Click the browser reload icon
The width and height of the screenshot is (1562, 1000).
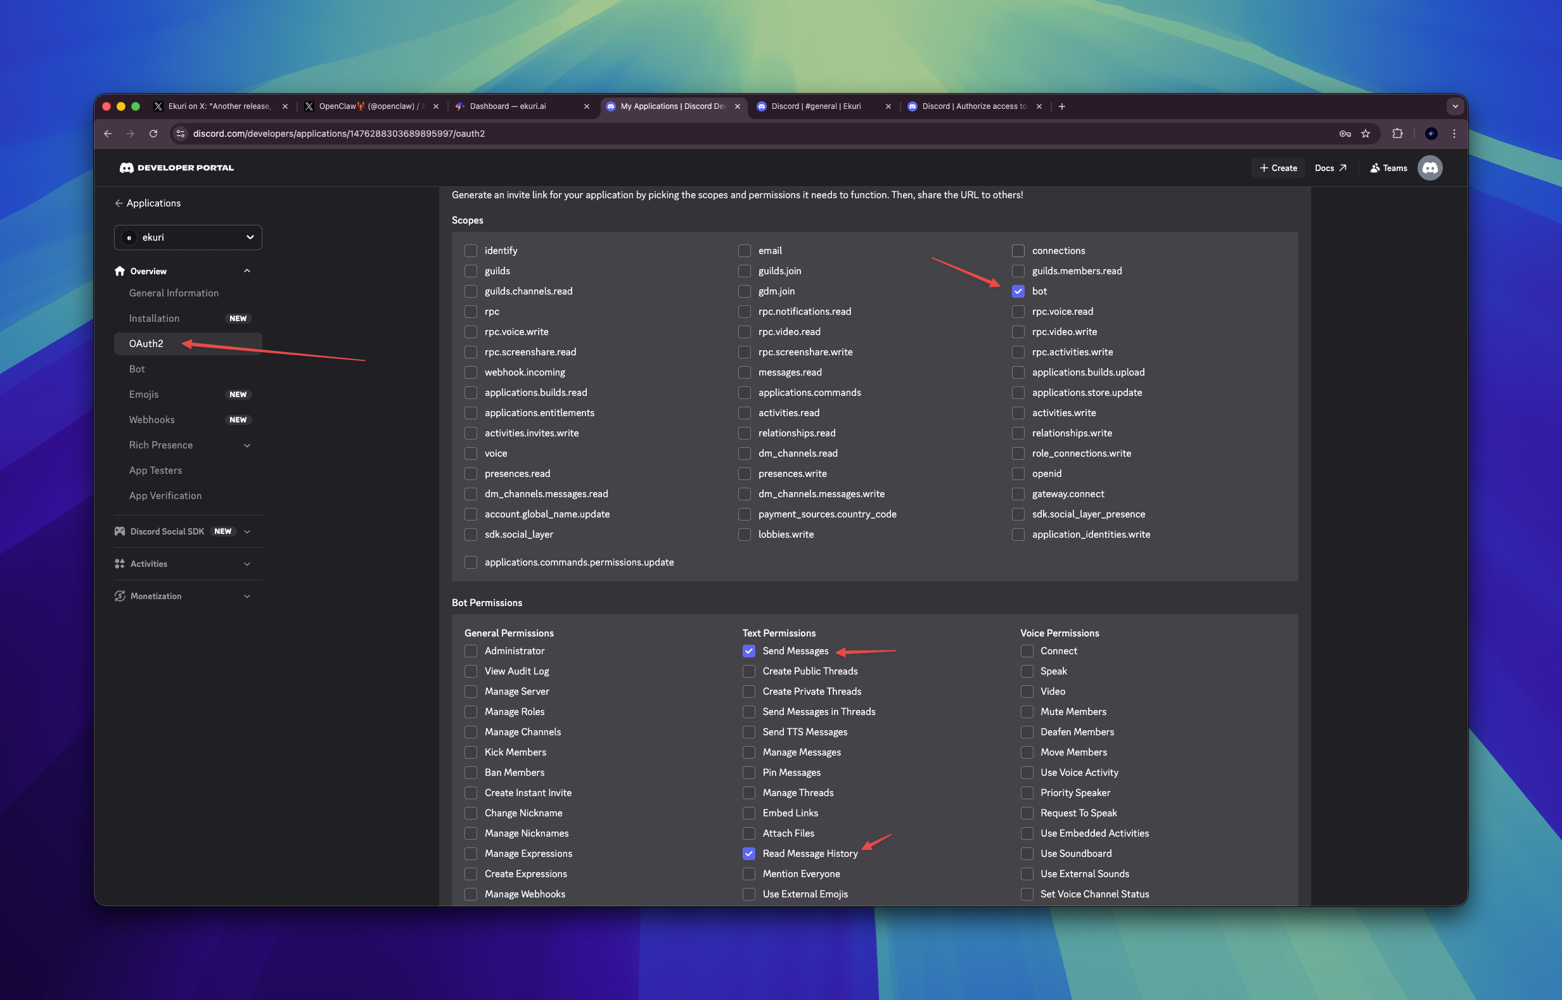153,134
